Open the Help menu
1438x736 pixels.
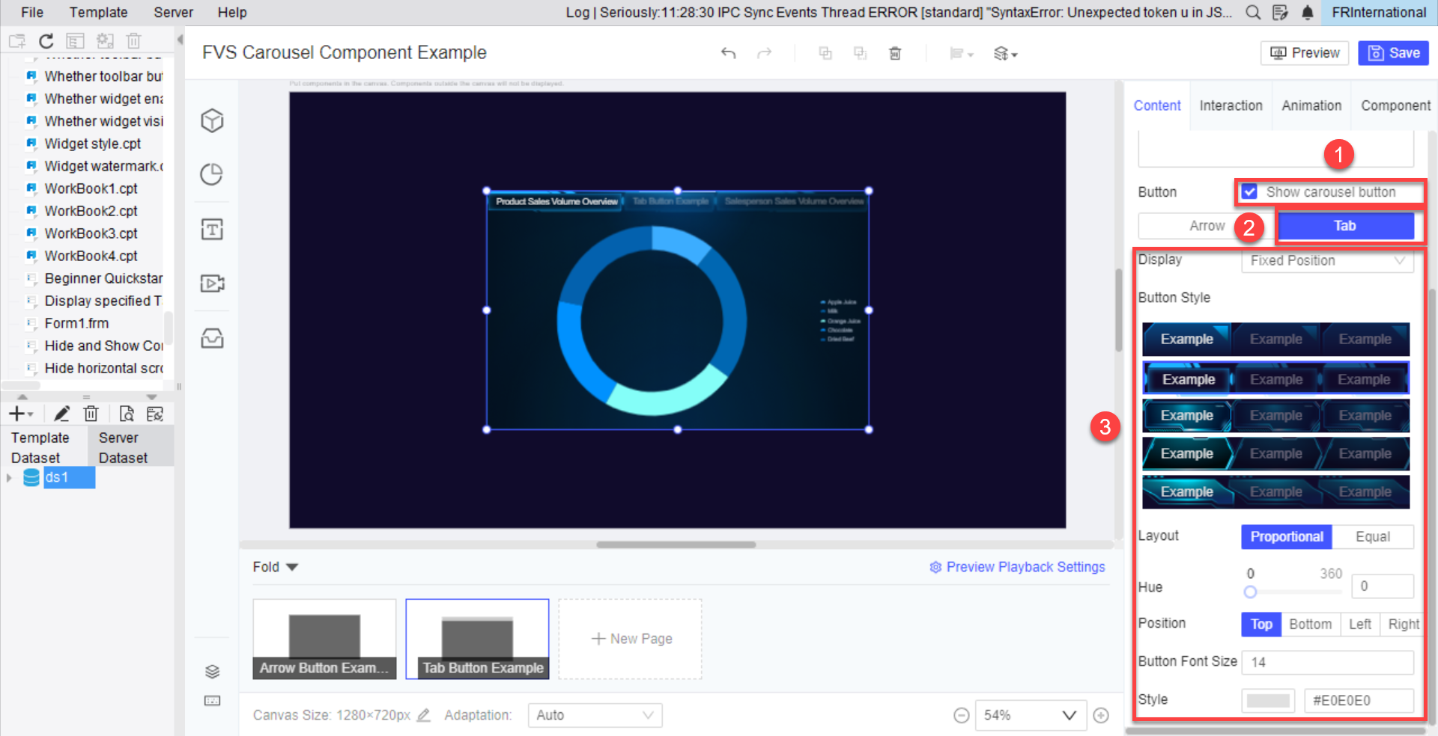point(232,13)
